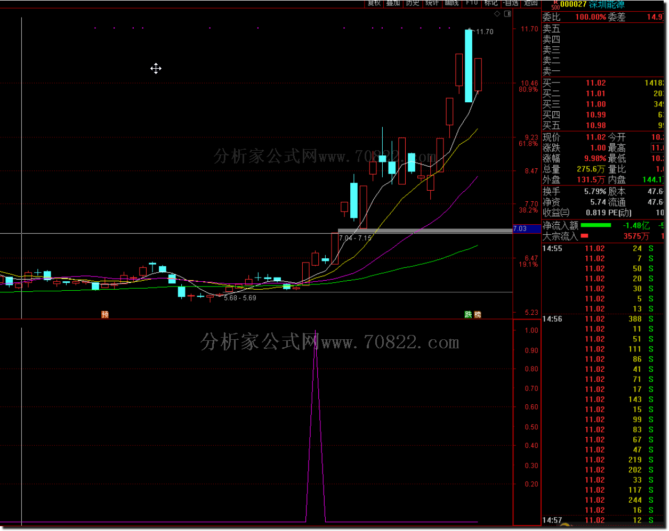Viewport: 669px width, 531px height.
Task: Toggle the side panel icon beside the diamond
Action: [506, 14]
